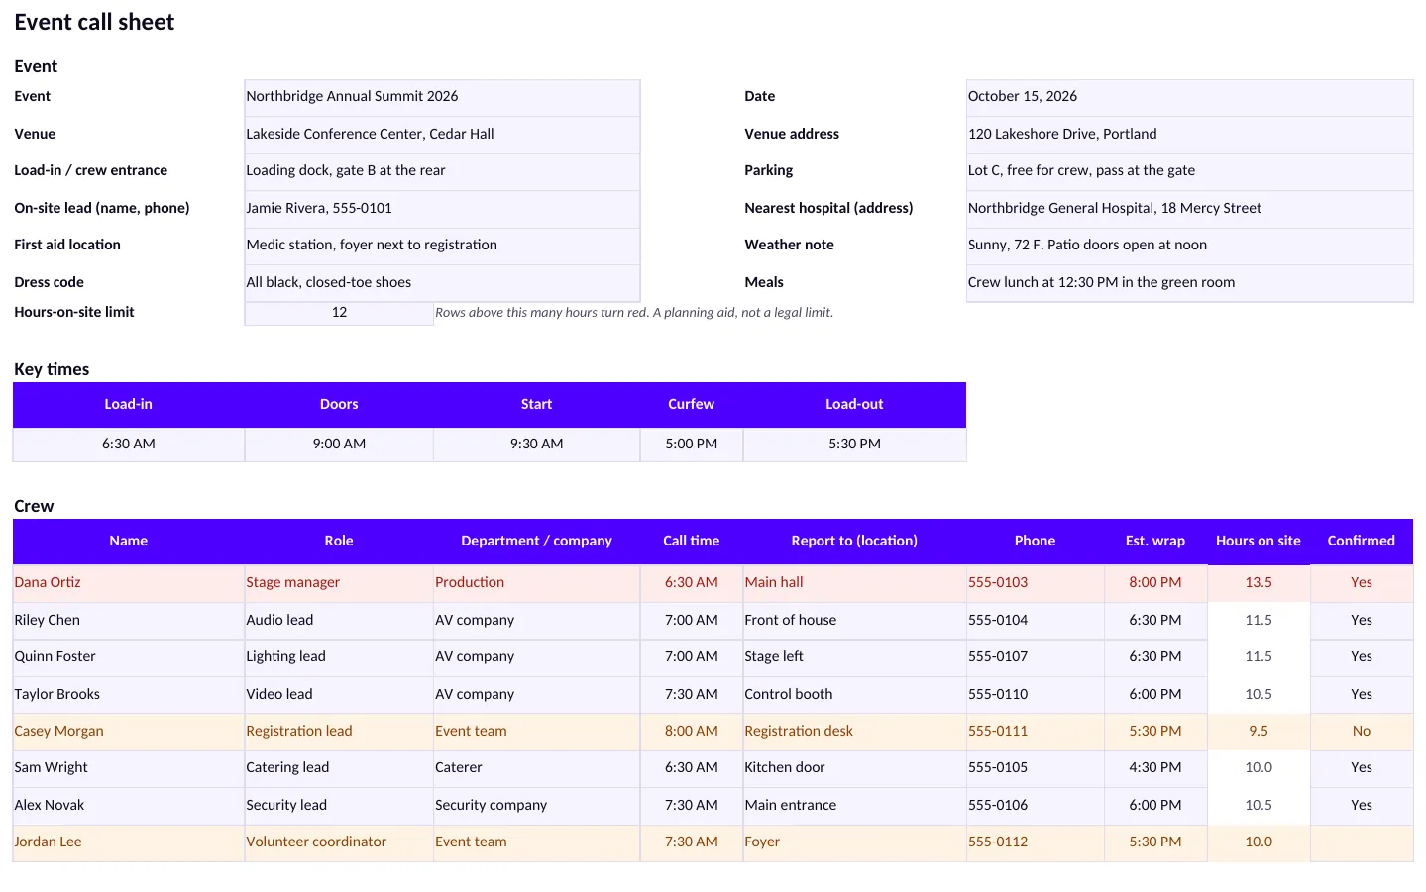Click Alex Novak's Security company cell

click(x=536, y=806)
